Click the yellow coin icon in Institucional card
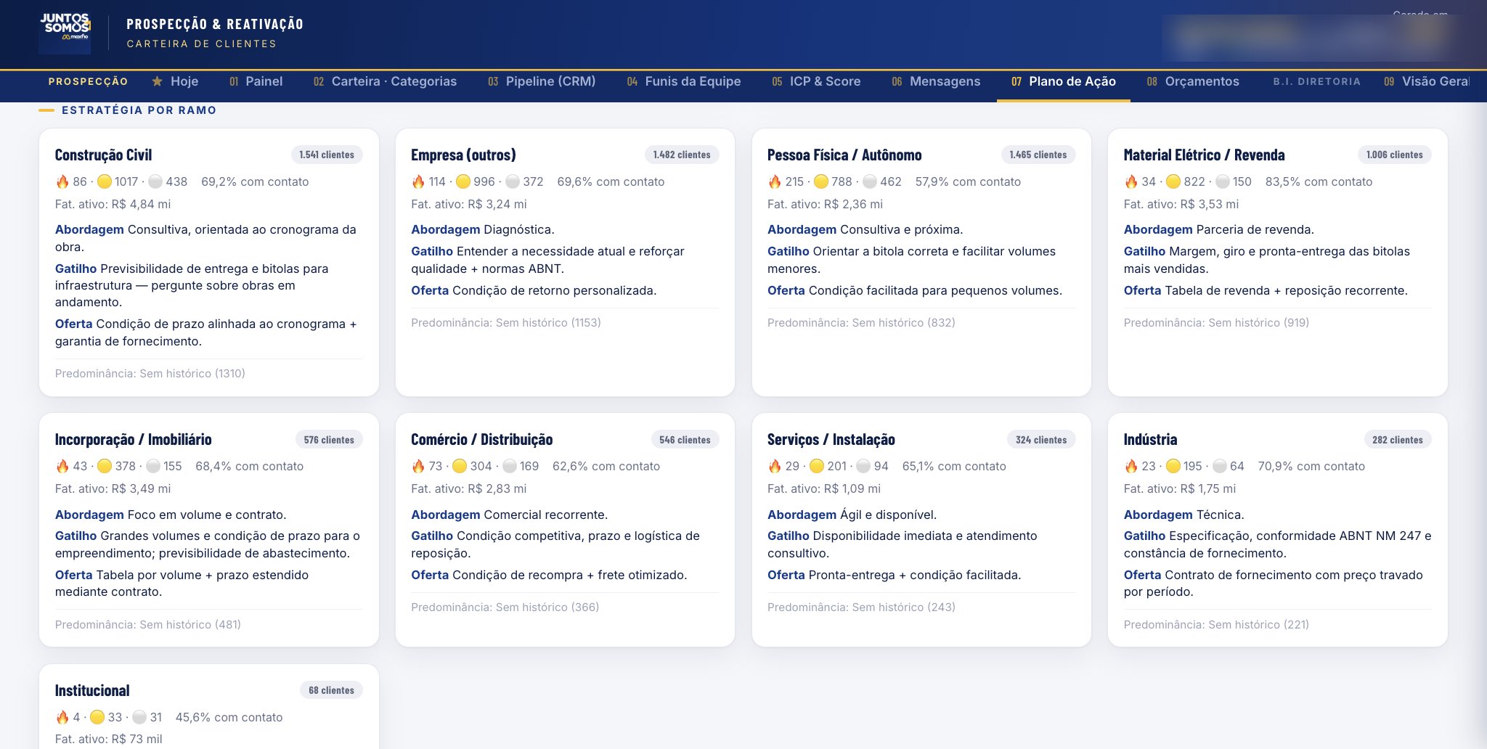Screen dimensions: 1487x749 coord(97,717)
